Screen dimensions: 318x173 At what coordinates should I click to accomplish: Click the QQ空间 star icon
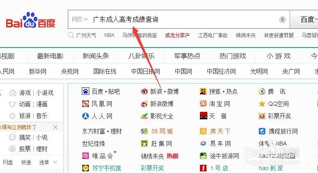pyautogui.click(x=262, y=104)
